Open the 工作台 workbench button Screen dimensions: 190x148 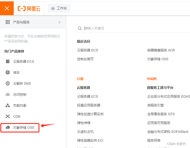pos(59,8)
